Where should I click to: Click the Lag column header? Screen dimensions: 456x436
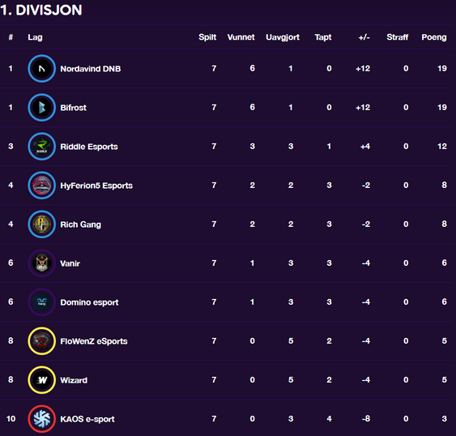35,37
